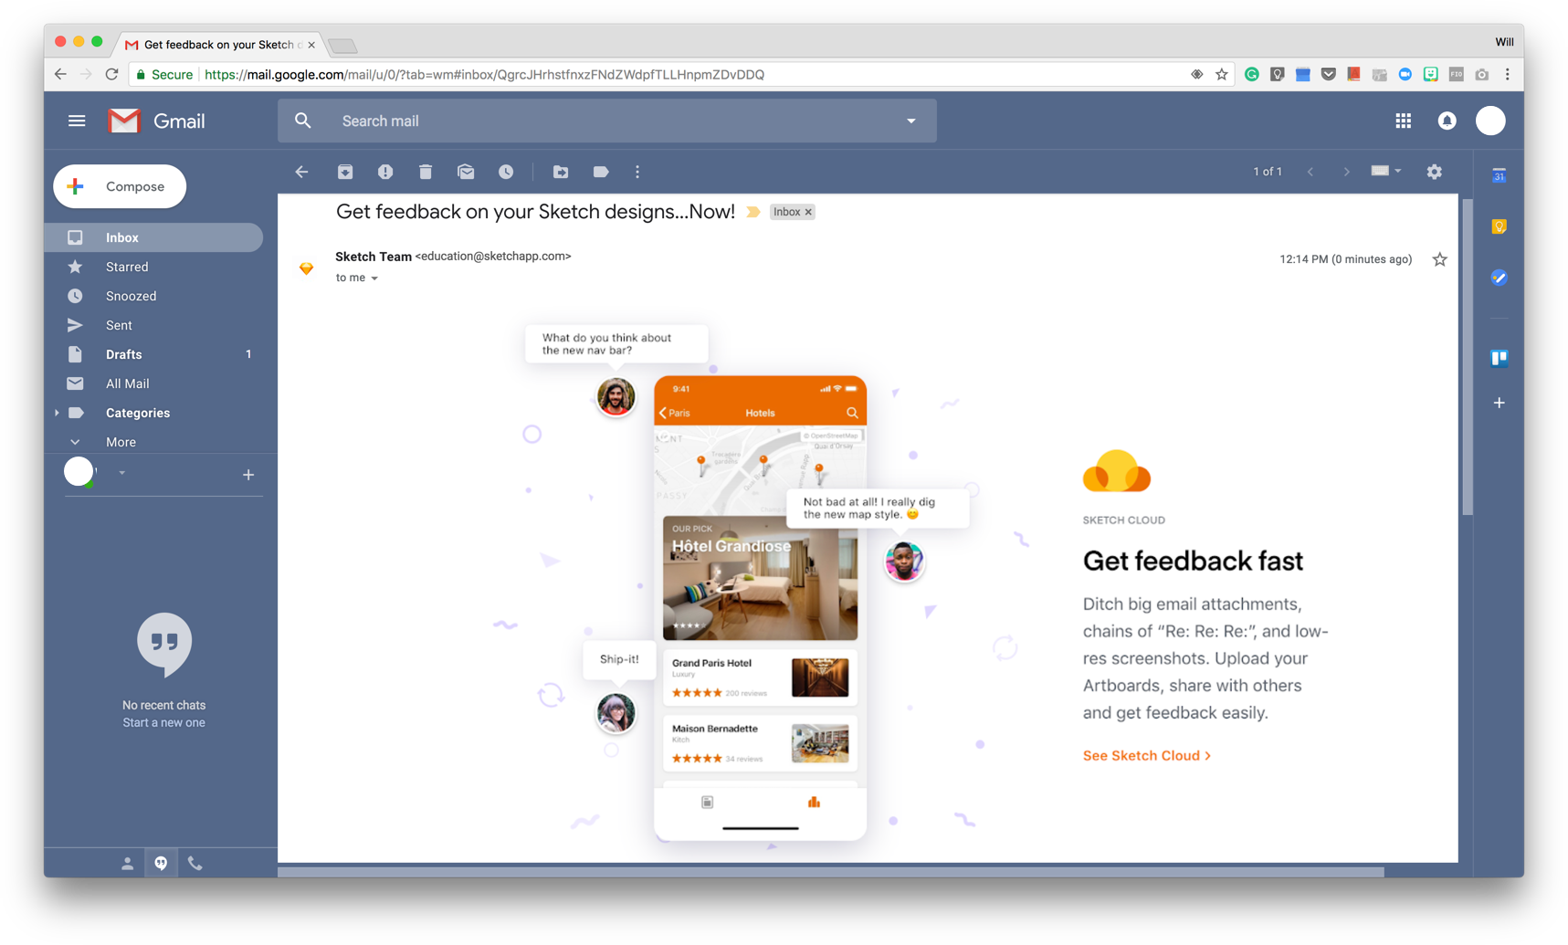The height and width of the screenshot is (945, 1568).
Task: Compose a new email
Action: point(120,186)
